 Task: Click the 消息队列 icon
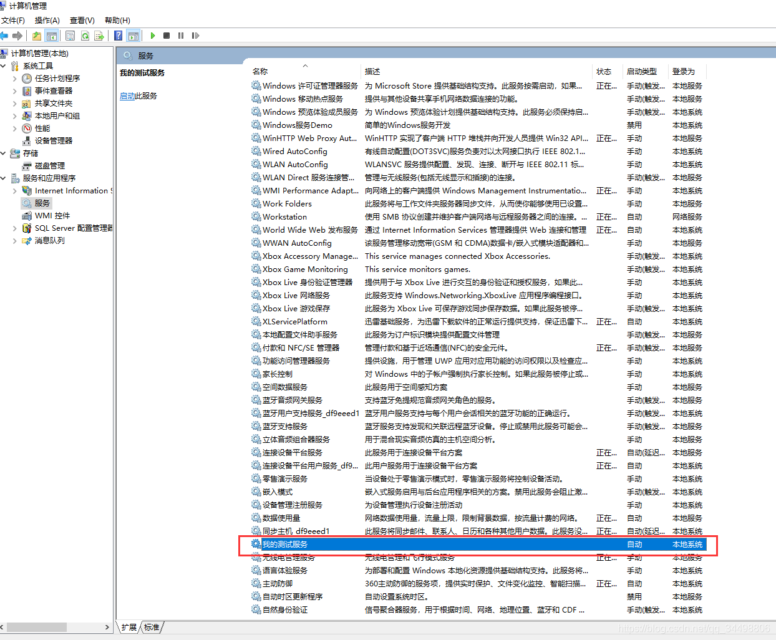pyautogui.click(x=27, y=241)
